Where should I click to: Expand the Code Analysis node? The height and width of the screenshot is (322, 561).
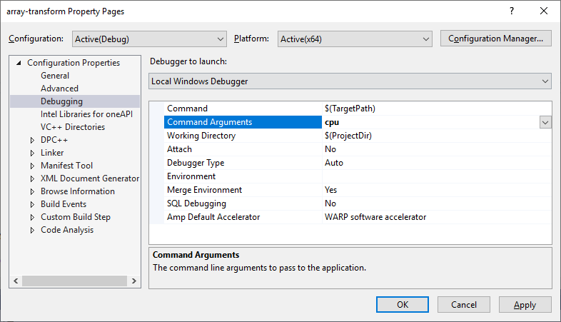(x=32, y=230)
